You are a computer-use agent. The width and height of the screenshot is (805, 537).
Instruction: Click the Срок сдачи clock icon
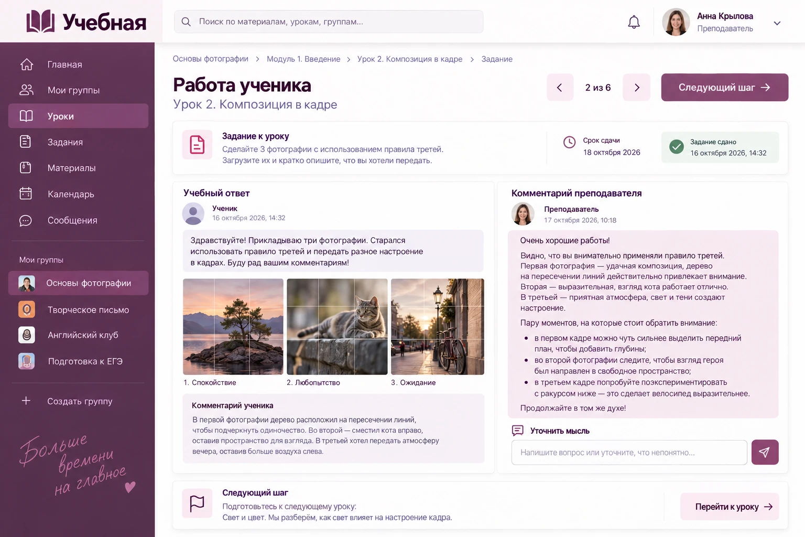click(569, 142)
